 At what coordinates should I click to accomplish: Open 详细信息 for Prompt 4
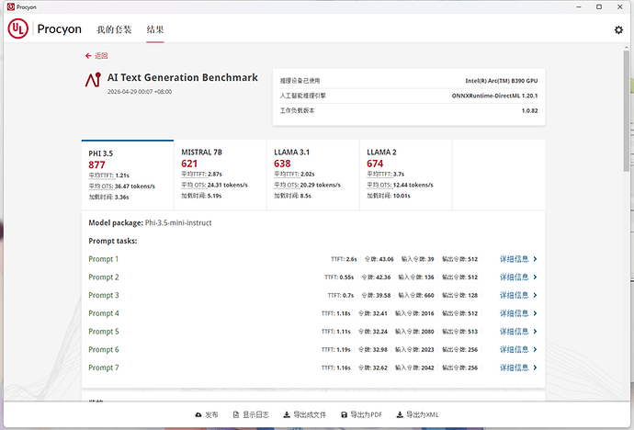point(518,313)
